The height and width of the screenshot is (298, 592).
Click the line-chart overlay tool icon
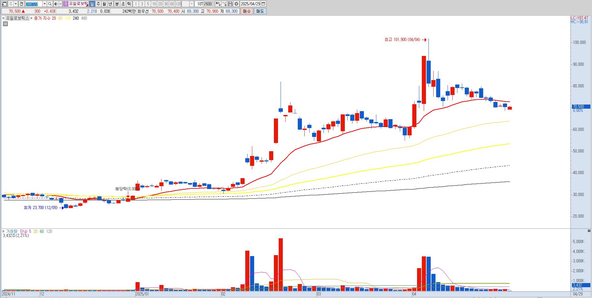224,4
